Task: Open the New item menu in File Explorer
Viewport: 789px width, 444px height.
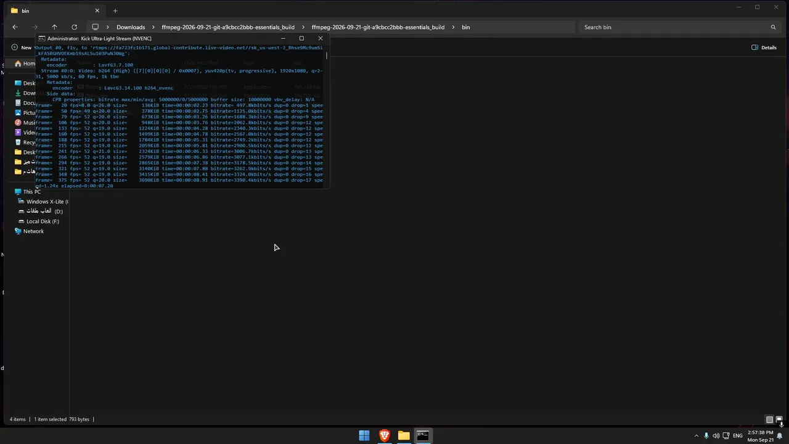Action: (x=22, y=47)
